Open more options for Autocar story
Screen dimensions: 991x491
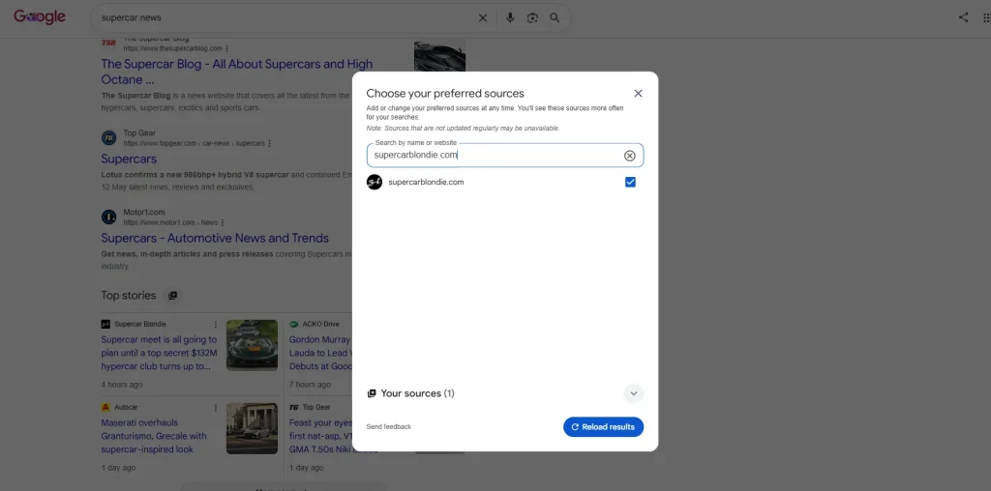(x=216, y=408)
